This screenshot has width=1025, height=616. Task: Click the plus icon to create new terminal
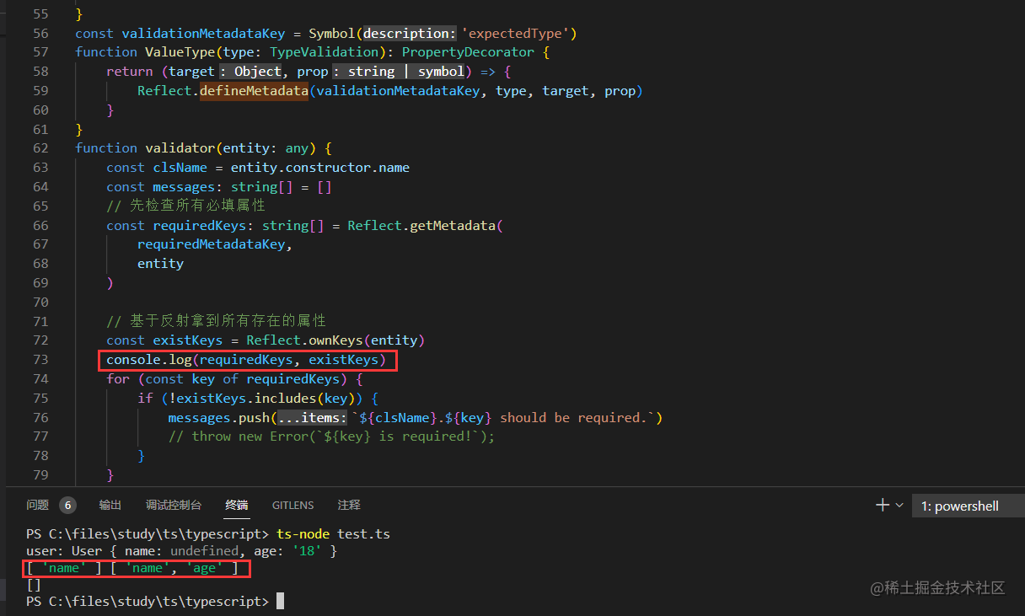pyautogui.click(x=883, y=505)
